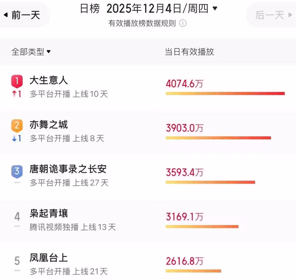
Task: Open the date picker dropdown arrow
Action: tap(215, 8)
